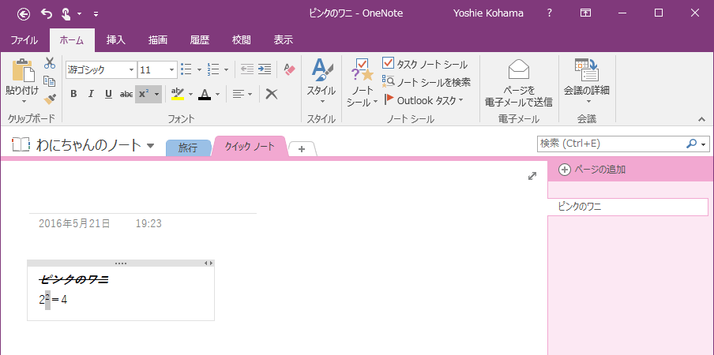This screenshot has width=714, height=355.
Task: Open the font size 11 dropdown
Action: click(x=171, y=70)
